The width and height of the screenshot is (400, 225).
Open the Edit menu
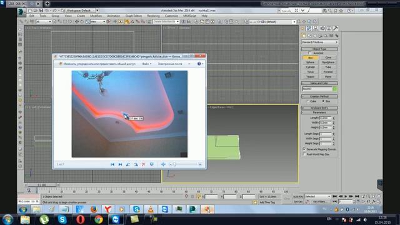pyautogui.click(x=32, y=16)
